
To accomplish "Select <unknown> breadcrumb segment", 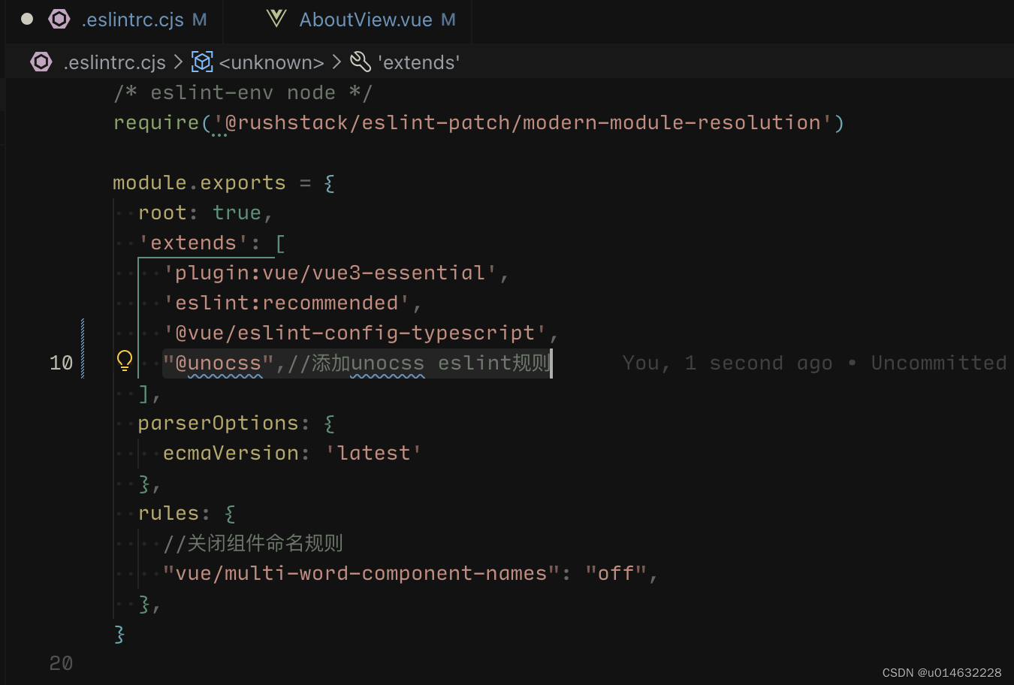I will 271,62.
